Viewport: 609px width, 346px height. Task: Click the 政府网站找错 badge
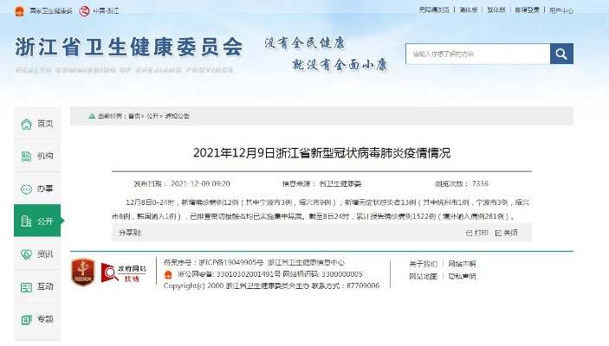tap(124, 272)
